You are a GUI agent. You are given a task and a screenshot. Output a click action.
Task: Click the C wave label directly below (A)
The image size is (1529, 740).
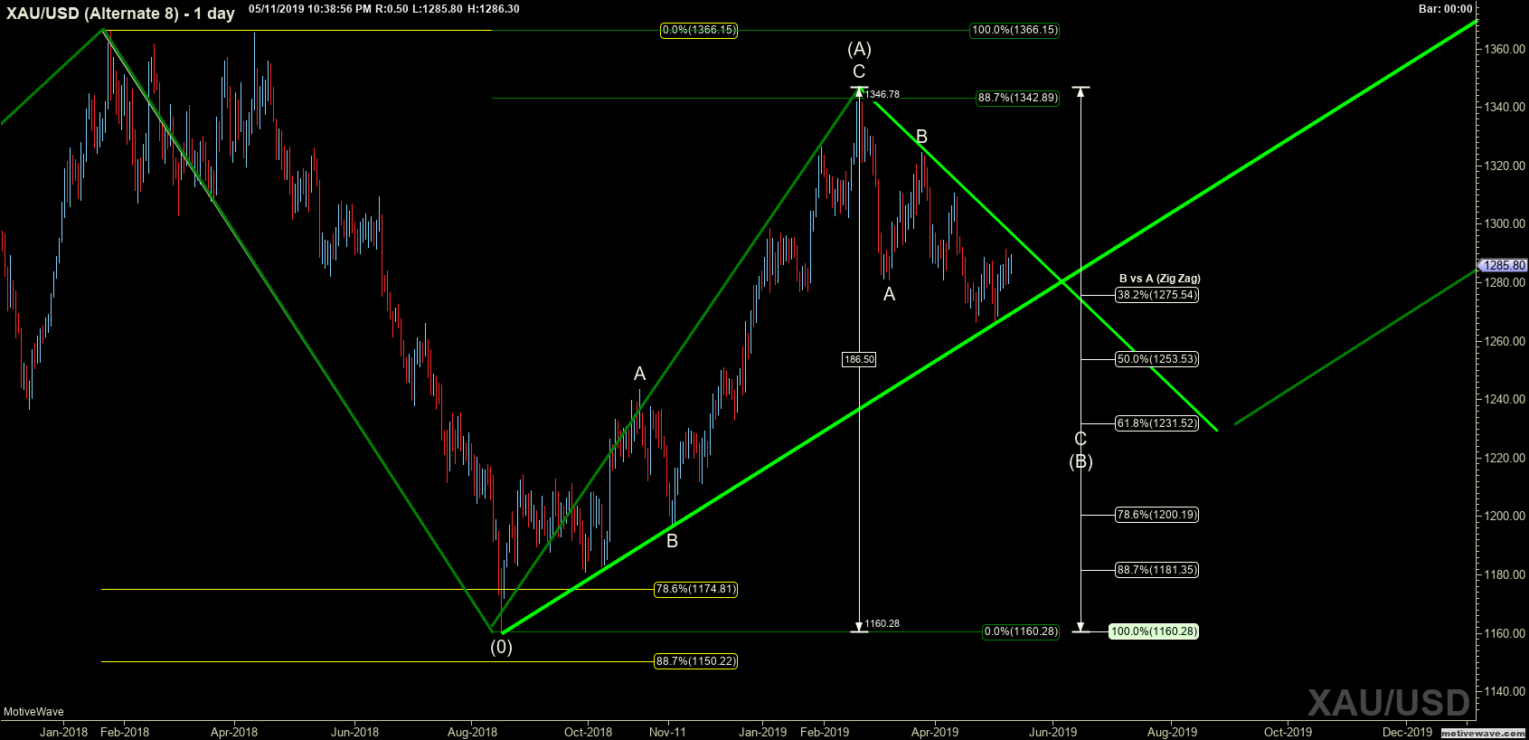pos(859,71)
